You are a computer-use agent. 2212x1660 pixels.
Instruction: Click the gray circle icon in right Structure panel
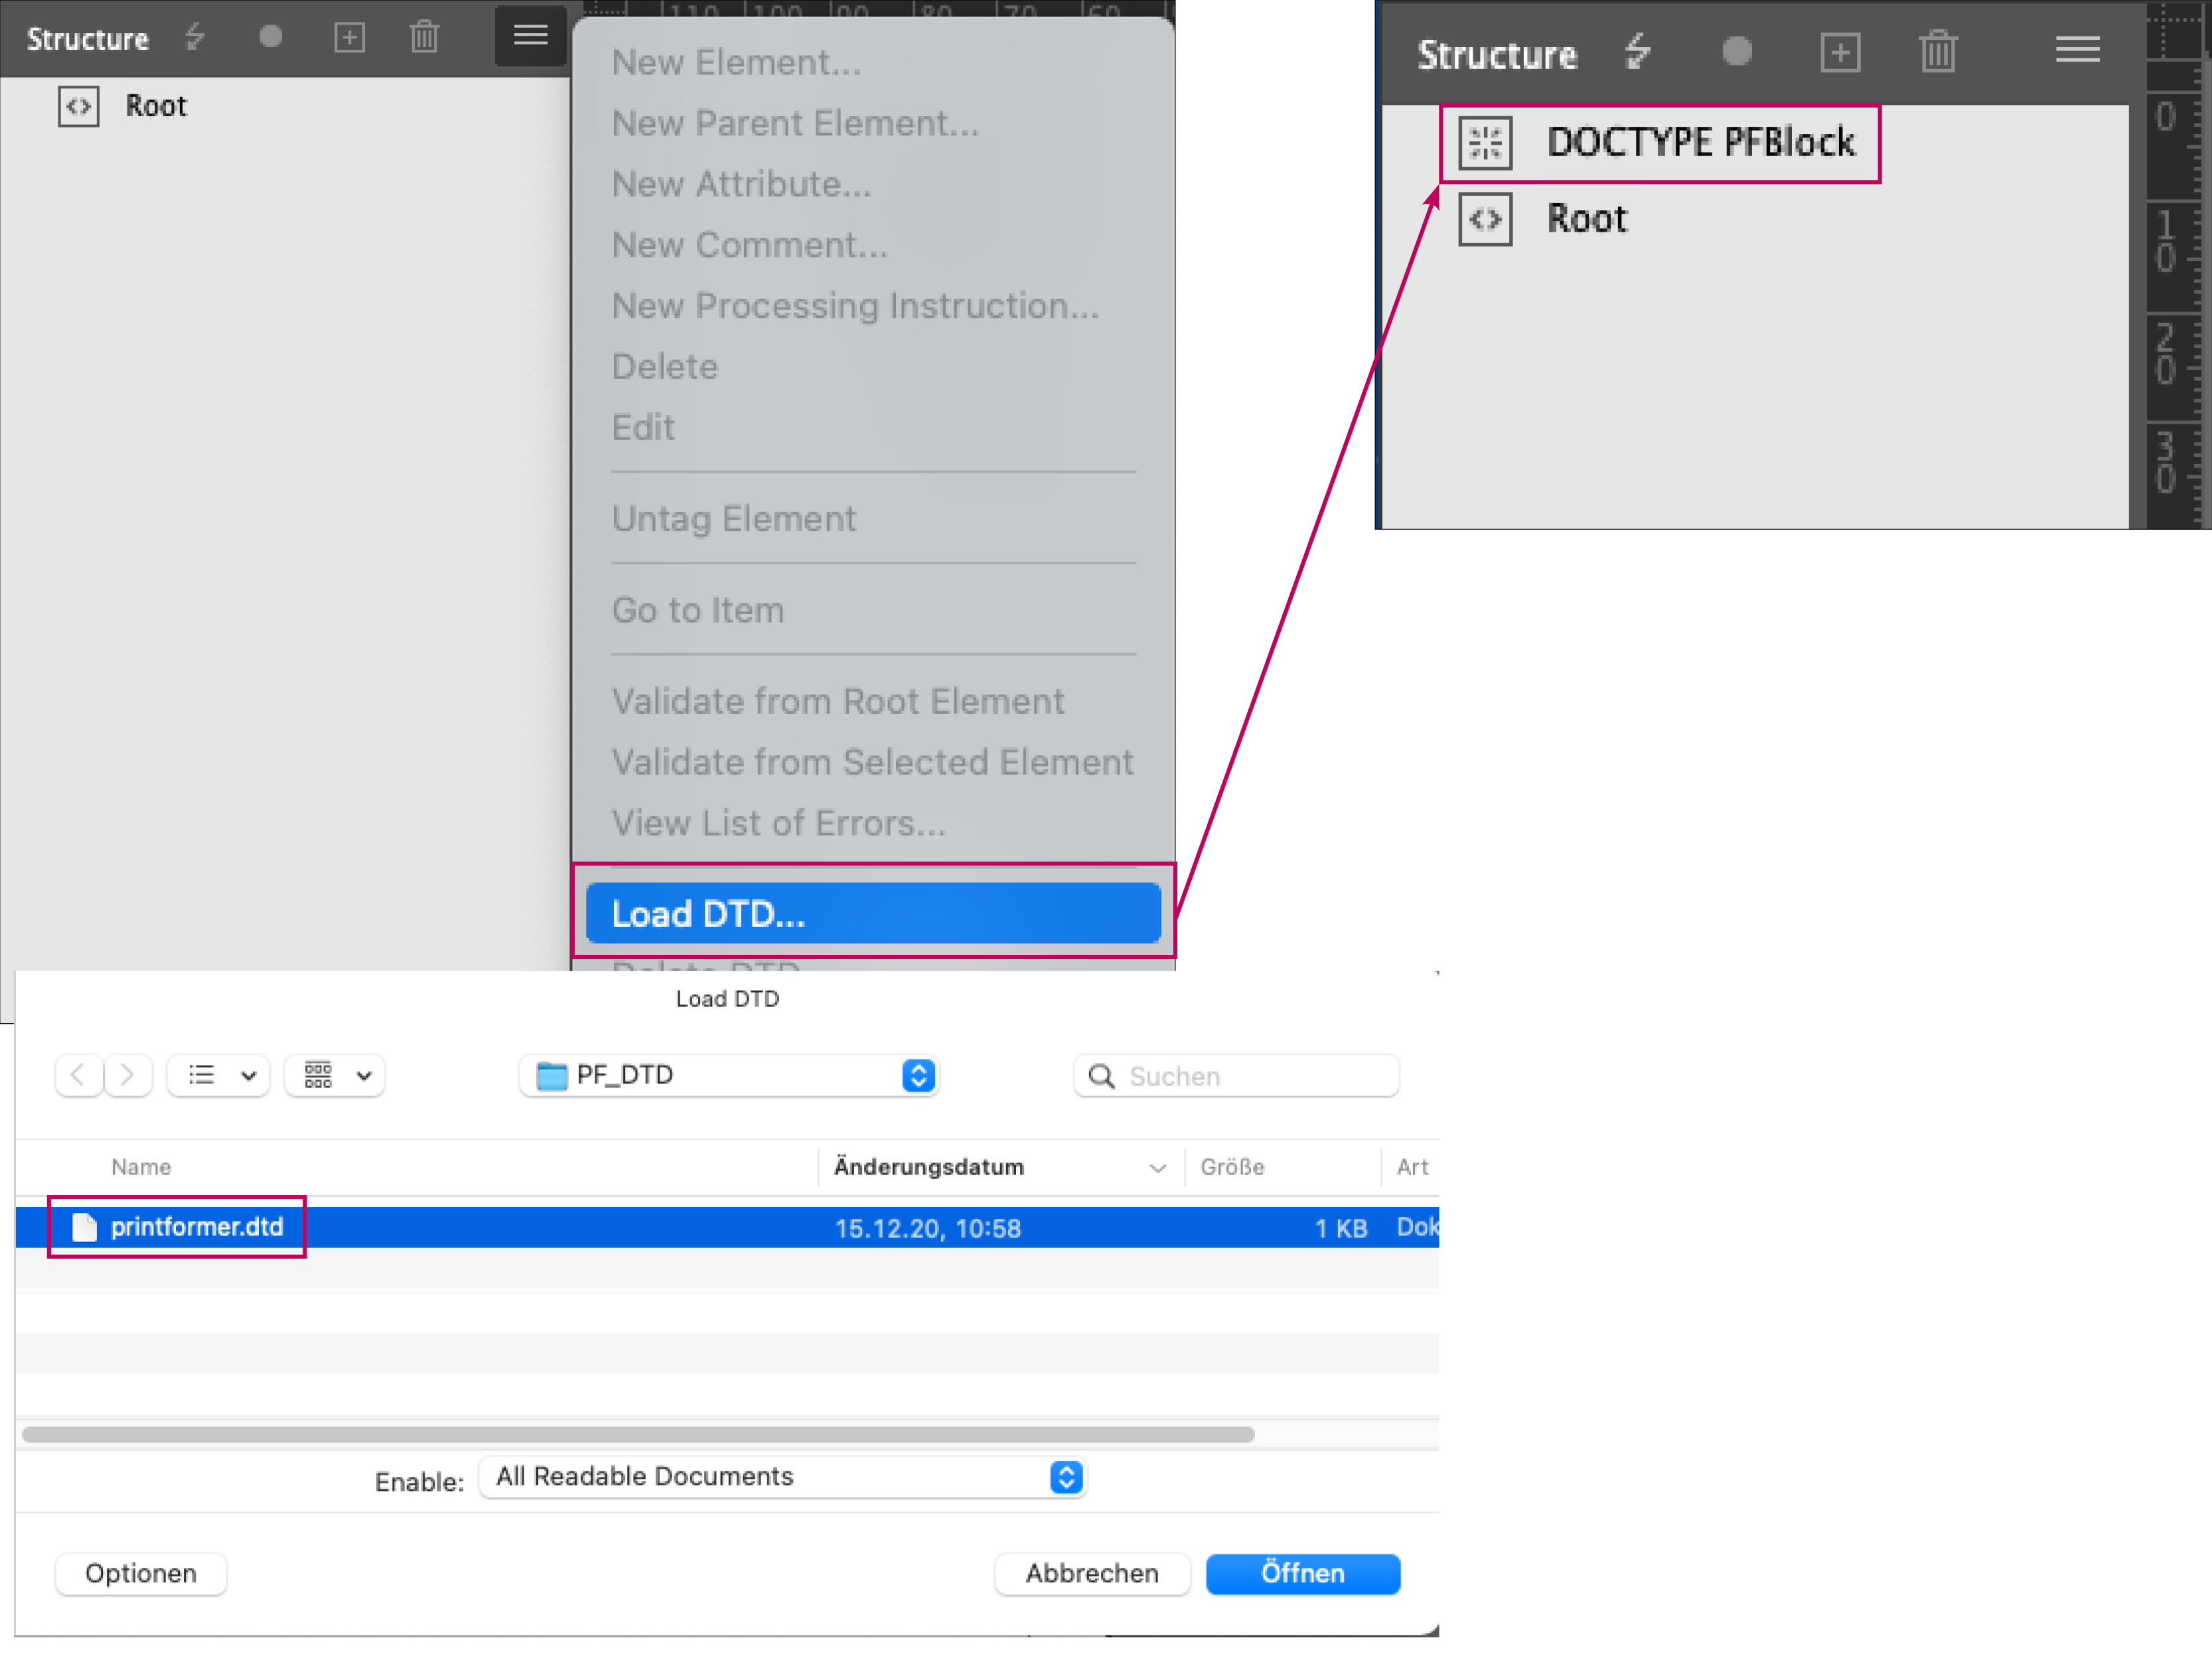[1737, 51]
